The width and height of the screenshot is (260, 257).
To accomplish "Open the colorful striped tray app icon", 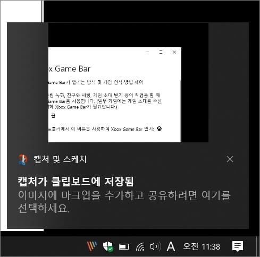I will pyautogui.click(x=91, y=246).
